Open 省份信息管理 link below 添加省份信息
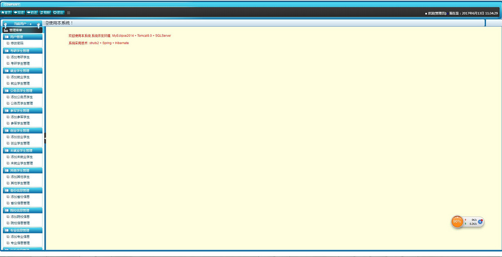The image size is (502, 257). (20, 203)
